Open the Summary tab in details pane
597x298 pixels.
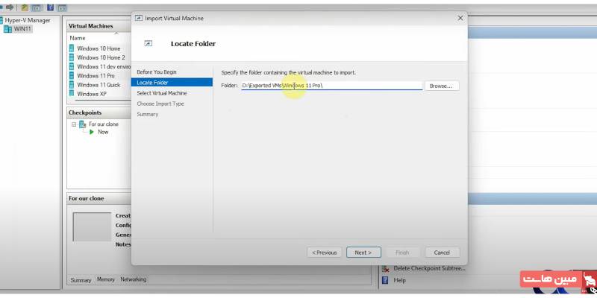pyautogui.click(x=81, y=280)
